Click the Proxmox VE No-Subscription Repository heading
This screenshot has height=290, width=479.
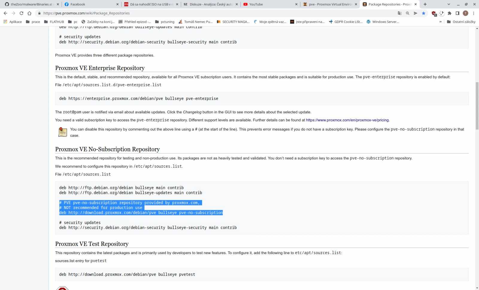tap(107, 149)
